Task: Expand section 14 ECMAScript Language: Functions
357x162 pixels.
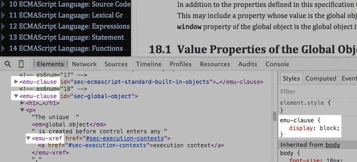Action: 3,49
